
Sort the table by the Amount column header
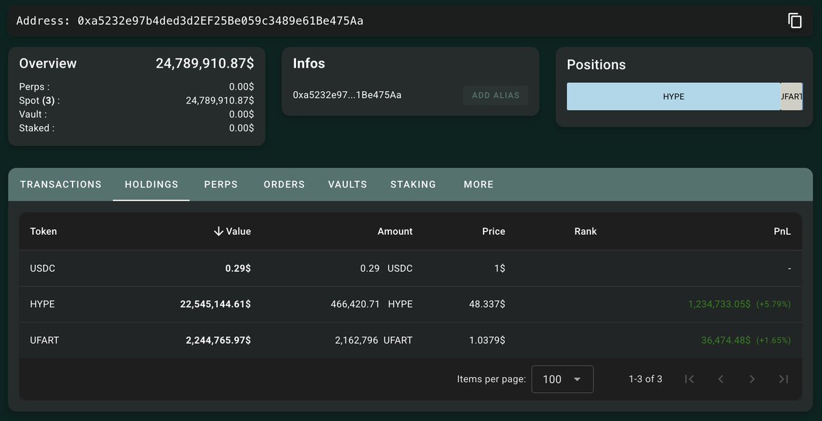coord(395,231)
